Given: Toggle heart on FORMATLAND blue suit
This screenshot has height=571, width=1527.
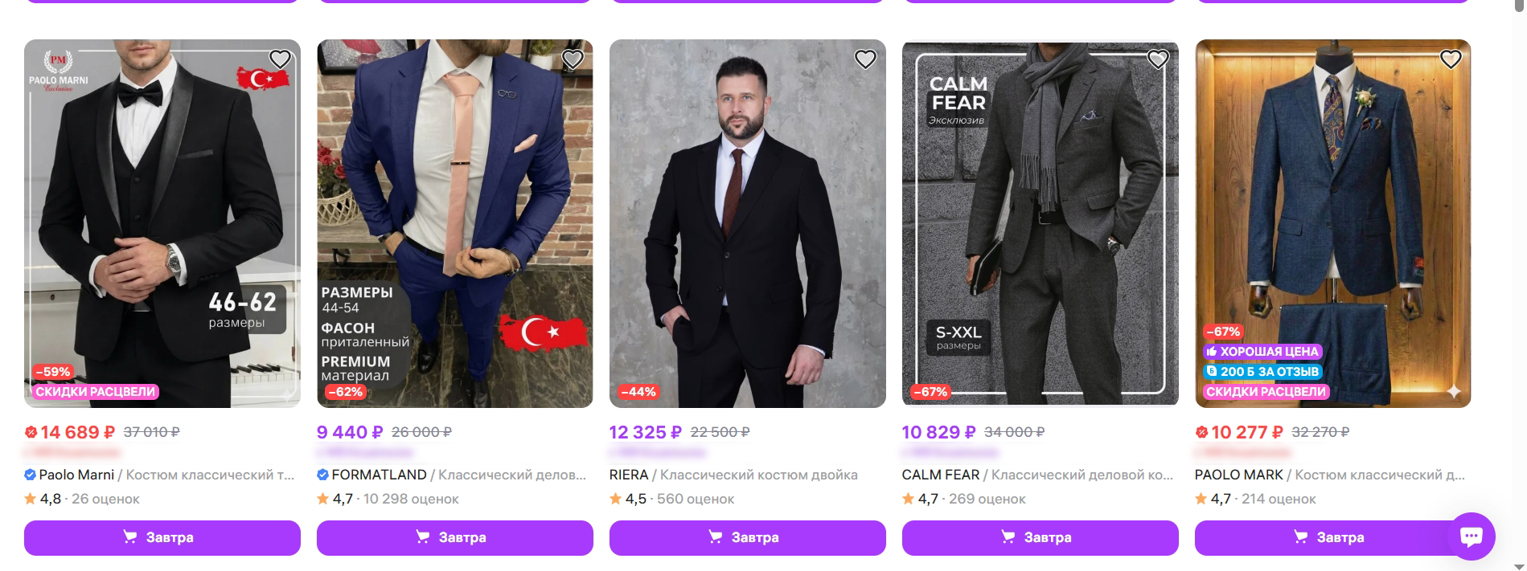Looking at the screenshot, I should (573, 59).
